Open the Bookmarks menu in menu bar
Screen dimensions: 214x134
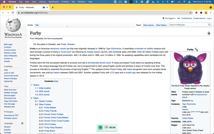pyautogui.click(x=53, y=2)
